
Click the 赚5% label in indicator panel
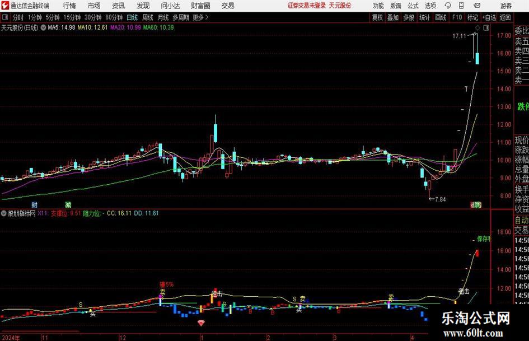point(166,284)
